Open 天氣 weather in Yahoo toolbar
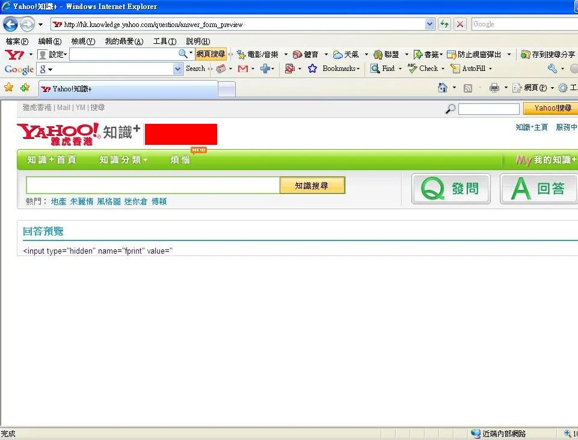This screenshot has height=440, width=578. click(x=346, y=55)
